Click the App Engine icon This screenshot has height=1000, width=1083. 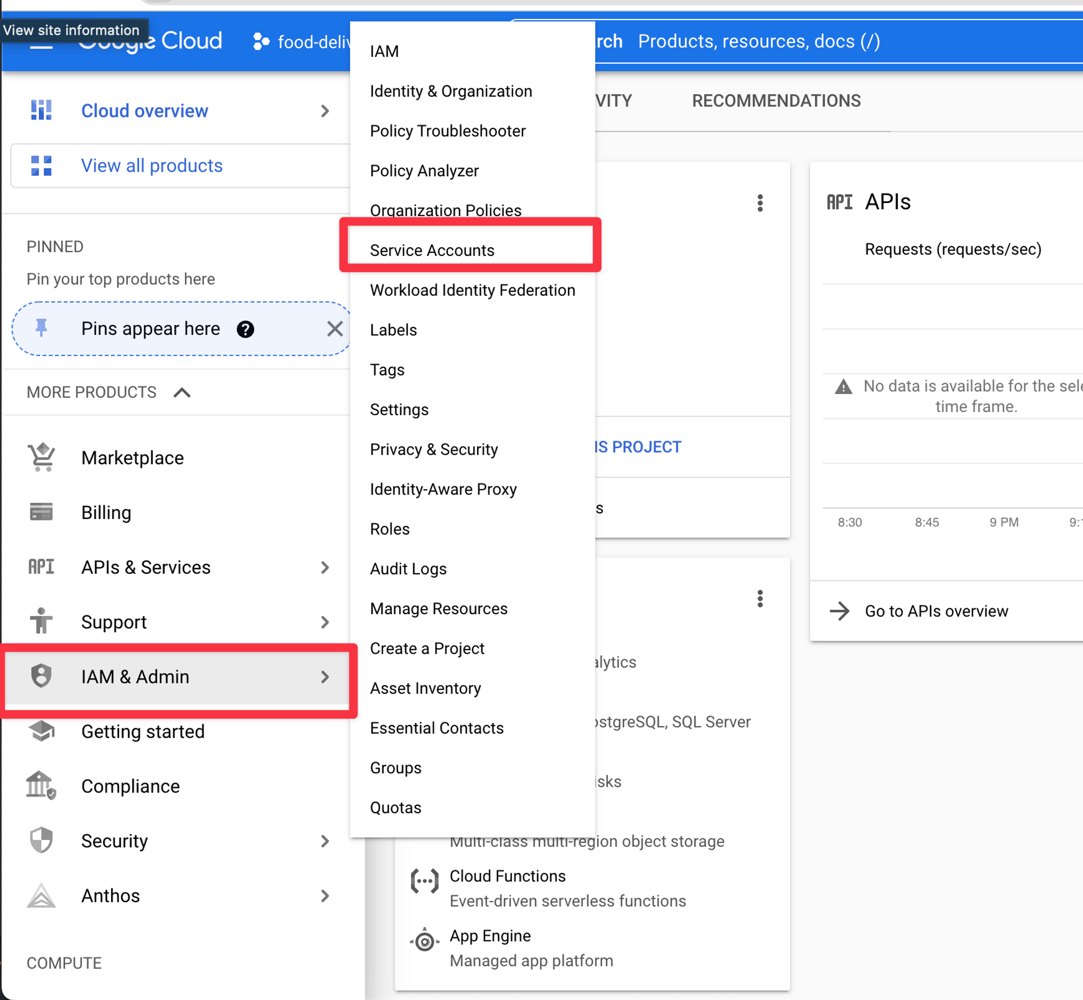[x=425, y=941]
